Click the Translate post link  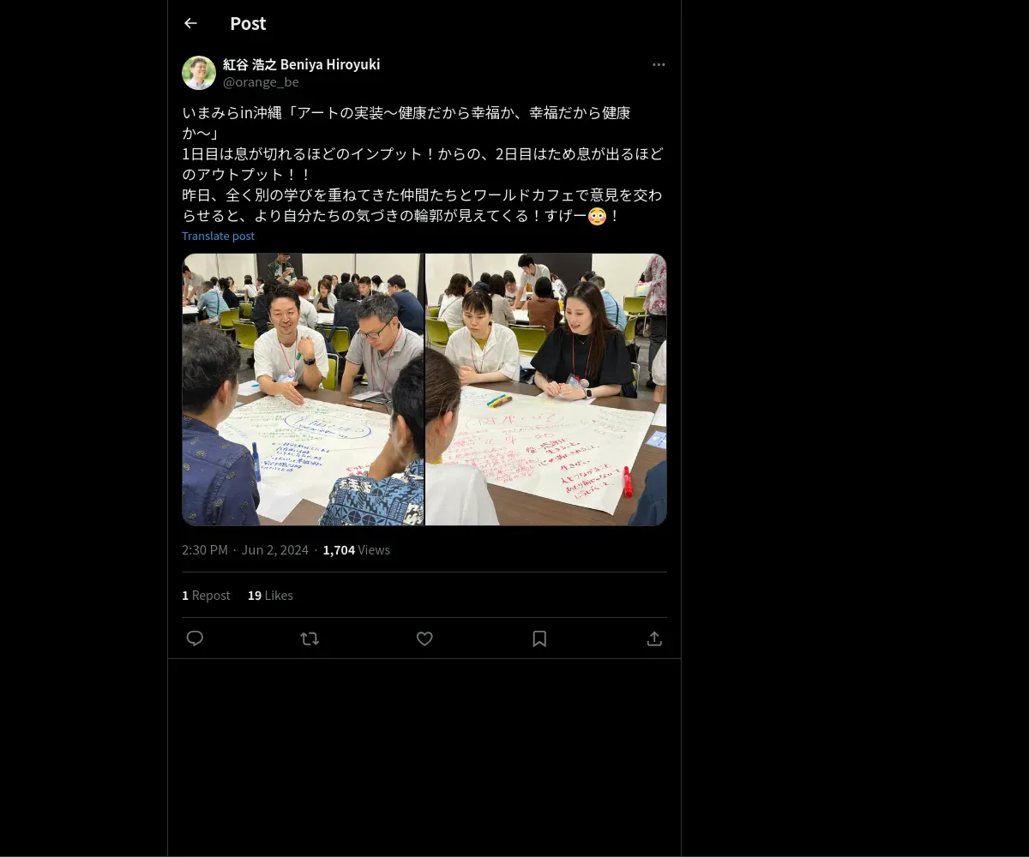coord(218,236)
